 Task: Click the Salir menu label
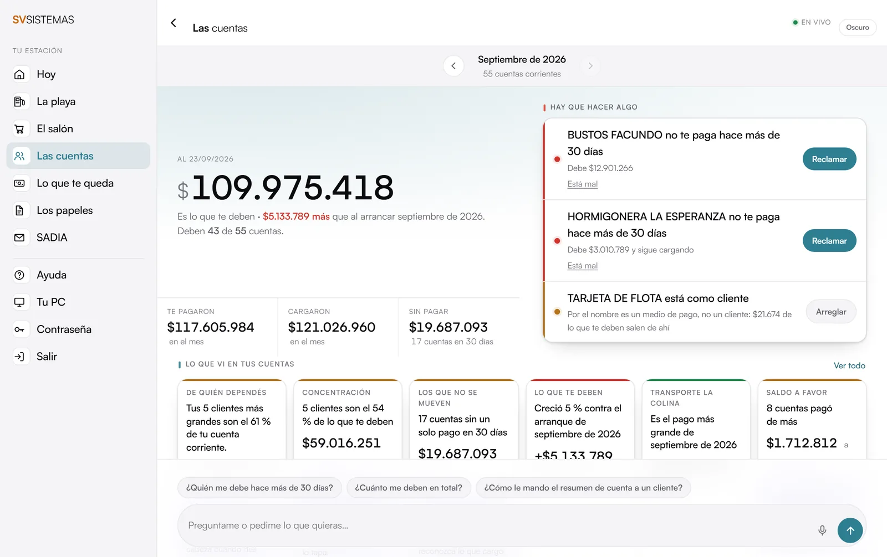click(x=47, y=357)
